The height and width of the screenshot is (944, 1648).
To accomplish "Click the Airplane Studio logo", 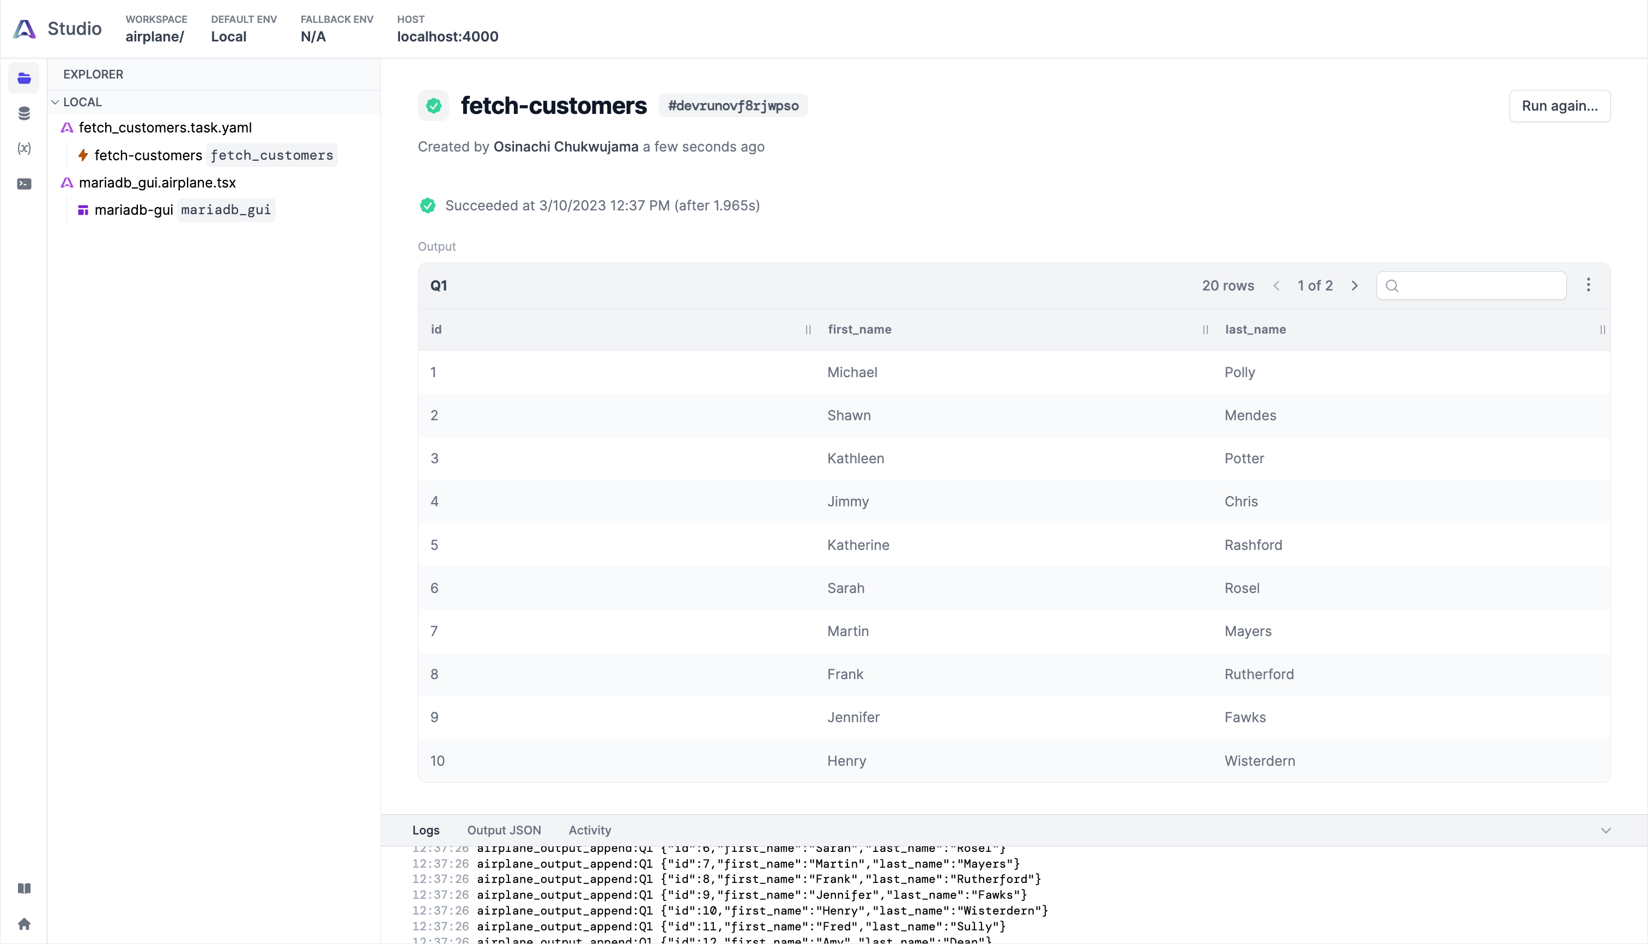I will (x=25, y=28).
